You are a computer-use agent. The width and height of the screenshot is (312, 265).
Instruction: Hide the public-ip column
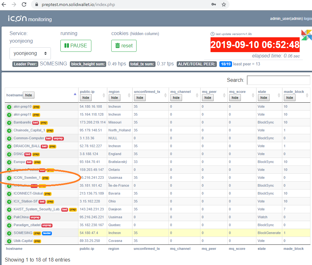coord(86,98)
